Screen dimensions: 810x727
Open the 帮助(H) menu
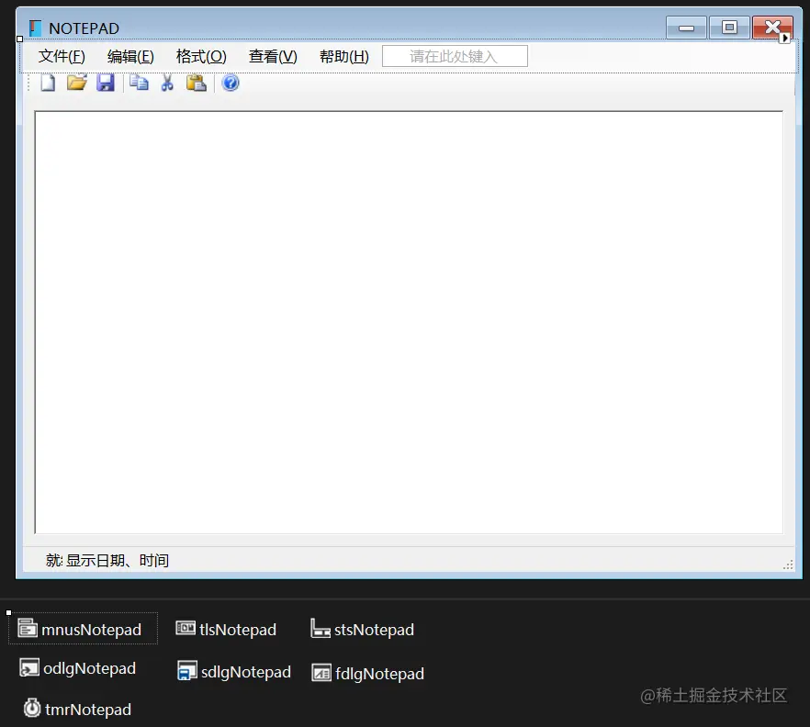344,56
